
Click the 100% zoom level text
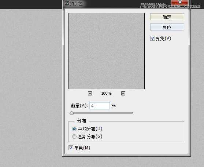[107, 93]
